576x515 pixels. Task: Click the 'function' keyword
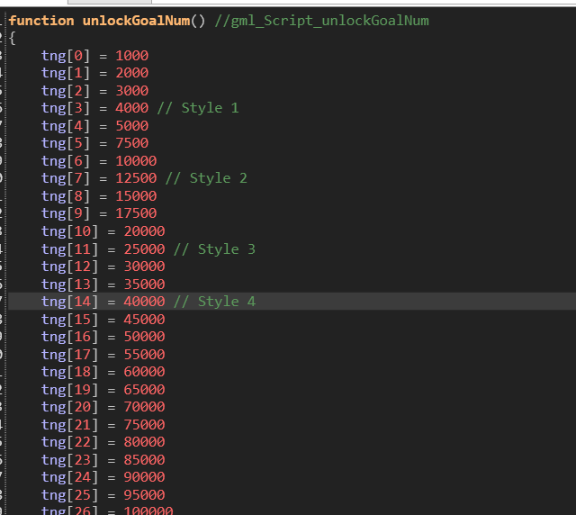(41, 21)
